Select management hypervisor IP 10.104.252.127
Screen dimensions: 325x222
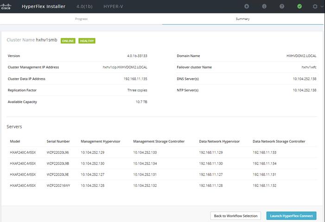92,174
